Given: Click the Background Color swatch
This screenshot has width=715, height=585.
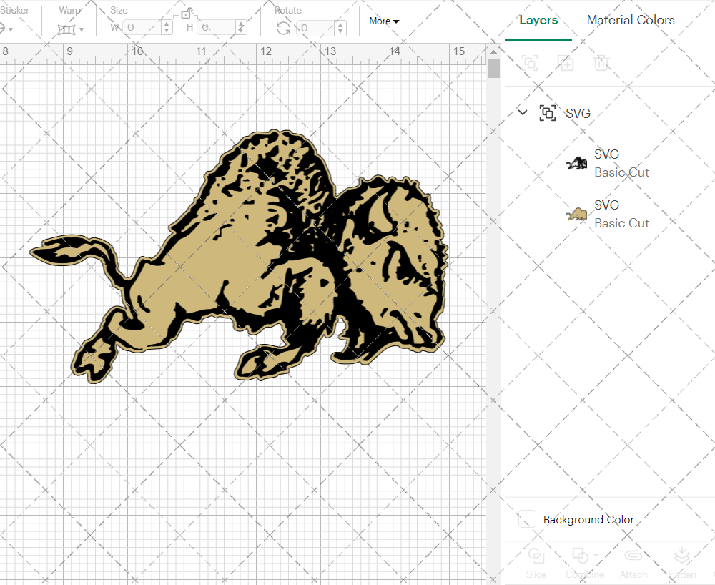Looking at the screenshot, I should [x=527, y=519].
